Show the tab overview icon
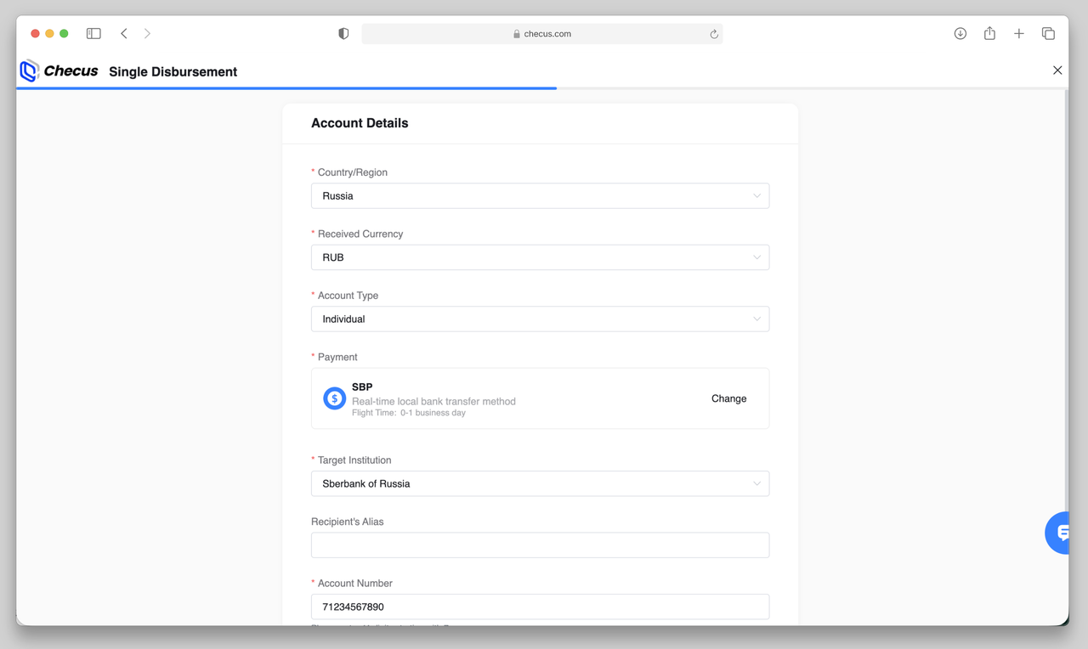The height and width of the screenshot is (649, 1088). click(1048, 34)
